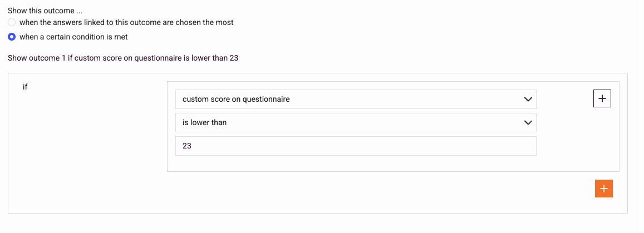
Task: Click the "when a certain condition is met" label text
Action: point(73,37)
